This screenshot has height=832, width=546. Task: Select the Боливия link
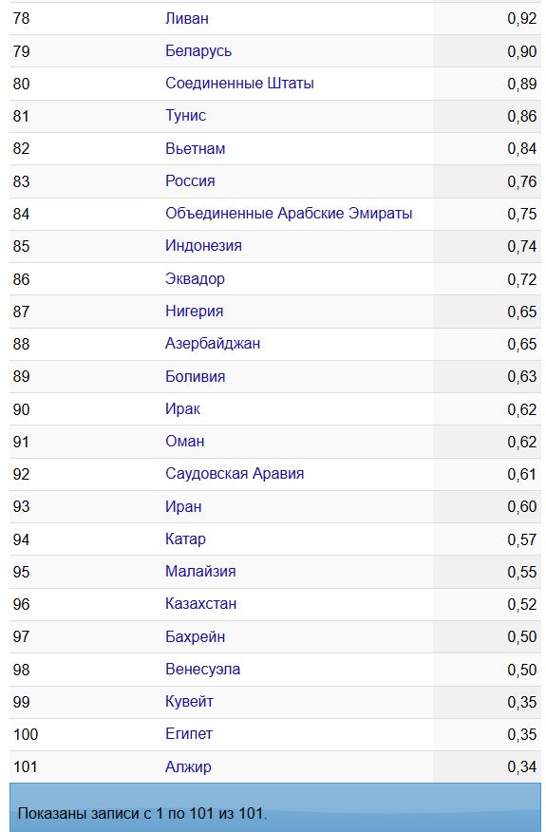pyautogui.click(x=196, y=376)
